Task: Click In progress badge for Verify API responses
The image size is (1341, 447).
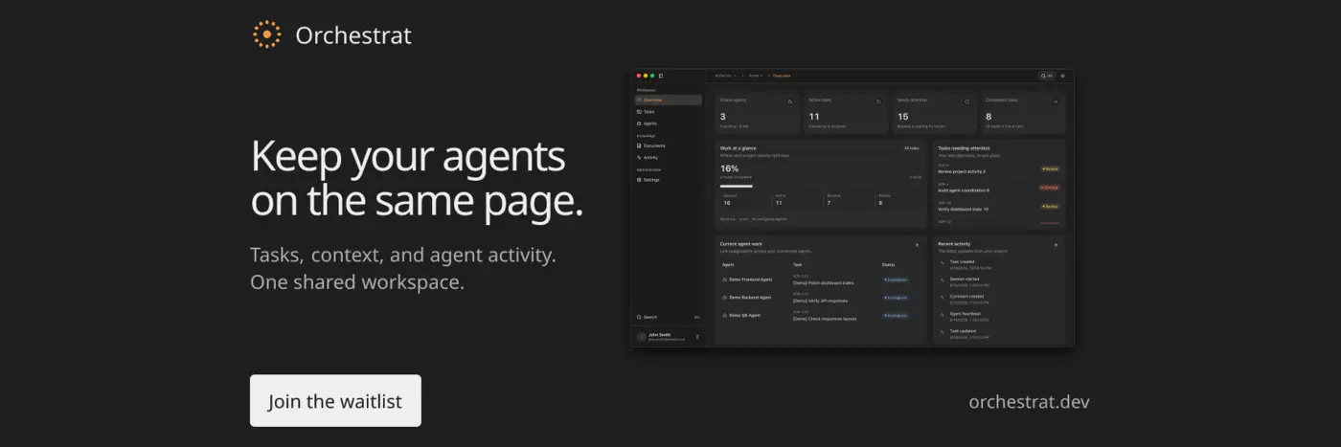Action: click(x=896, y=298)
